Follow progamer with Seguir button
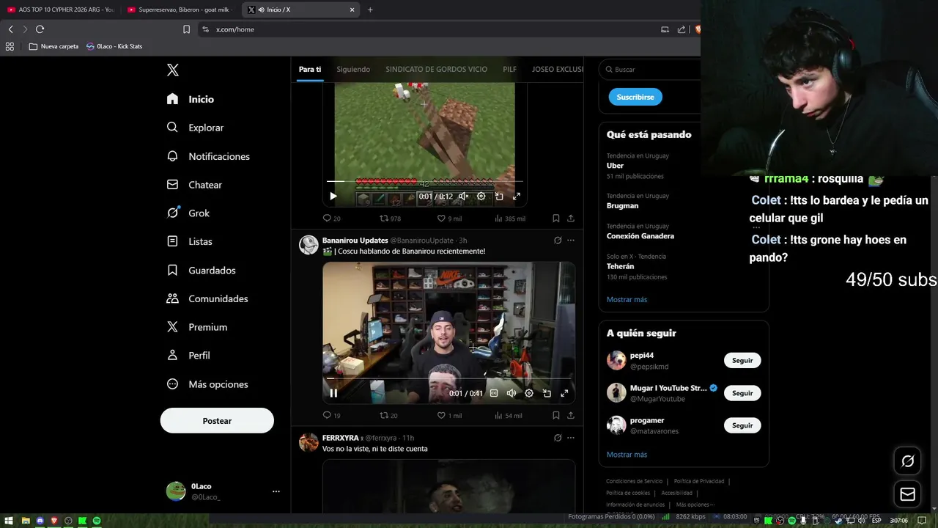The height and width of the screenshot is (528, 938). click(742, 425)
